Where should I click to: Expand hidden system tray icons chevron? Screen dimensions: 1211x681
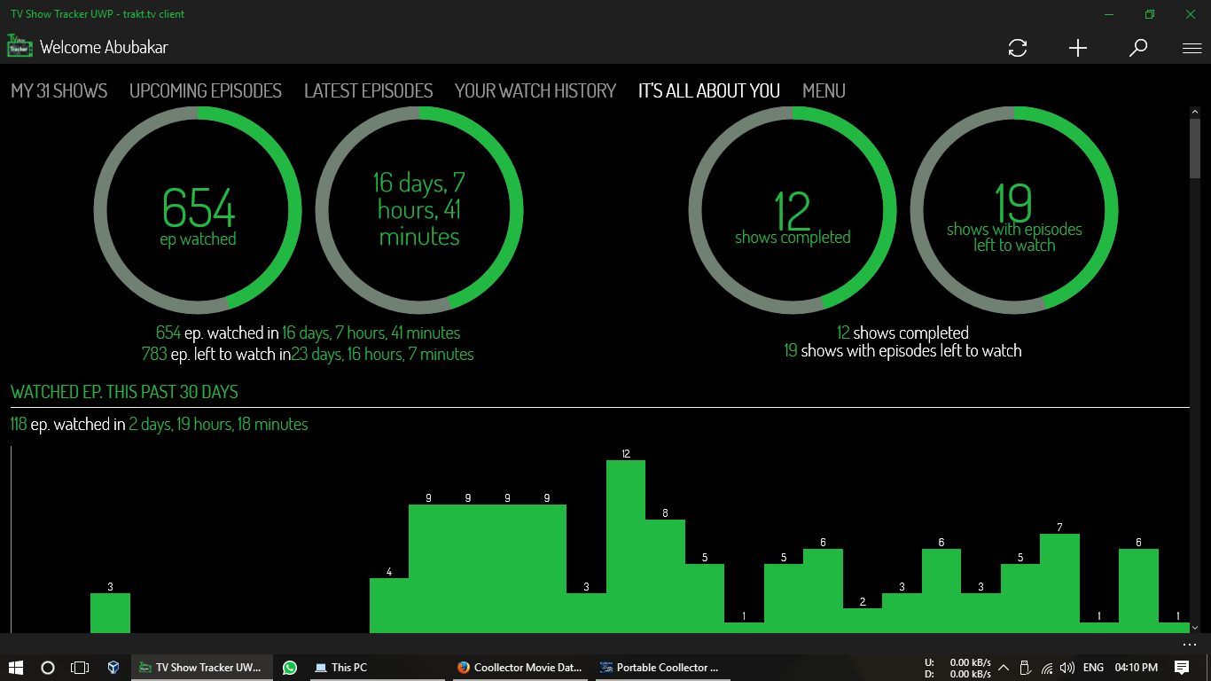pyautogui.click(x=1004, y=668)
